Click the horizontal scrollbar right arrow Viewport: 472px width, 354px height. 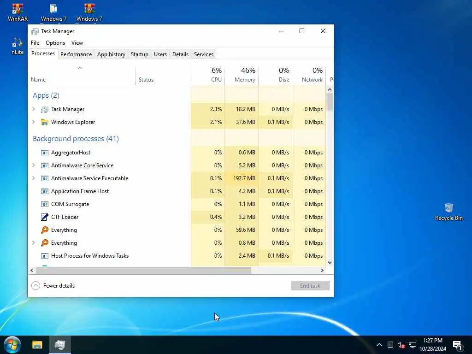(322, 270)
